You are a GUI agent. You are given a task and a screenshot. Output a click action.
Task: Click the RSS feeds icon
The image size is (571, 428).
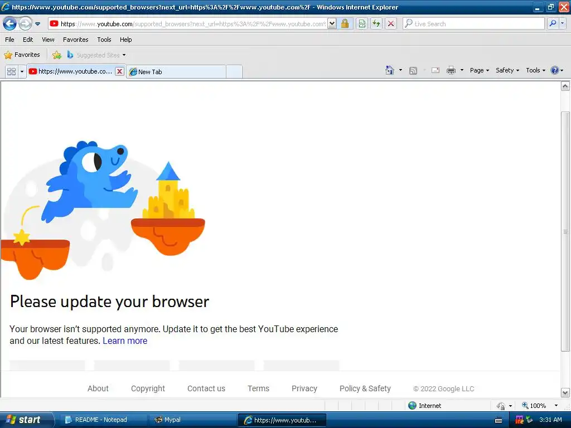pyautogui.click(x=413, y=71)
